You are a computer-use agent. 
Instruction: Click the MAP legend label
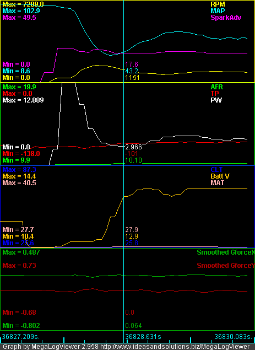coord(218,11)
